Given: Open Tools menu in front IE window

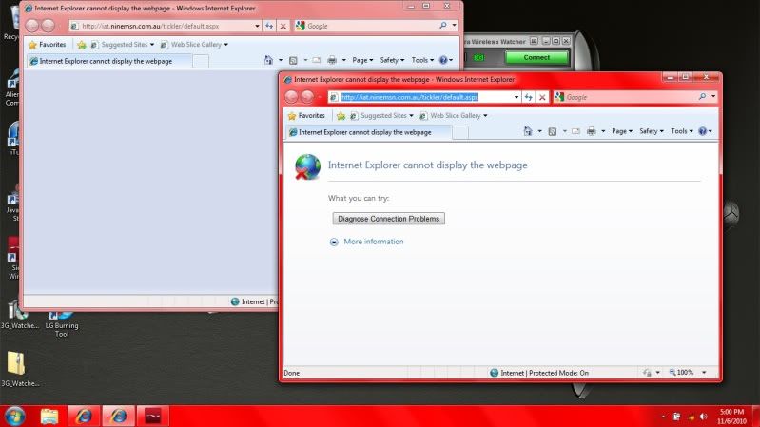Looking at the screenshot, I should click(x=681, y=131).
